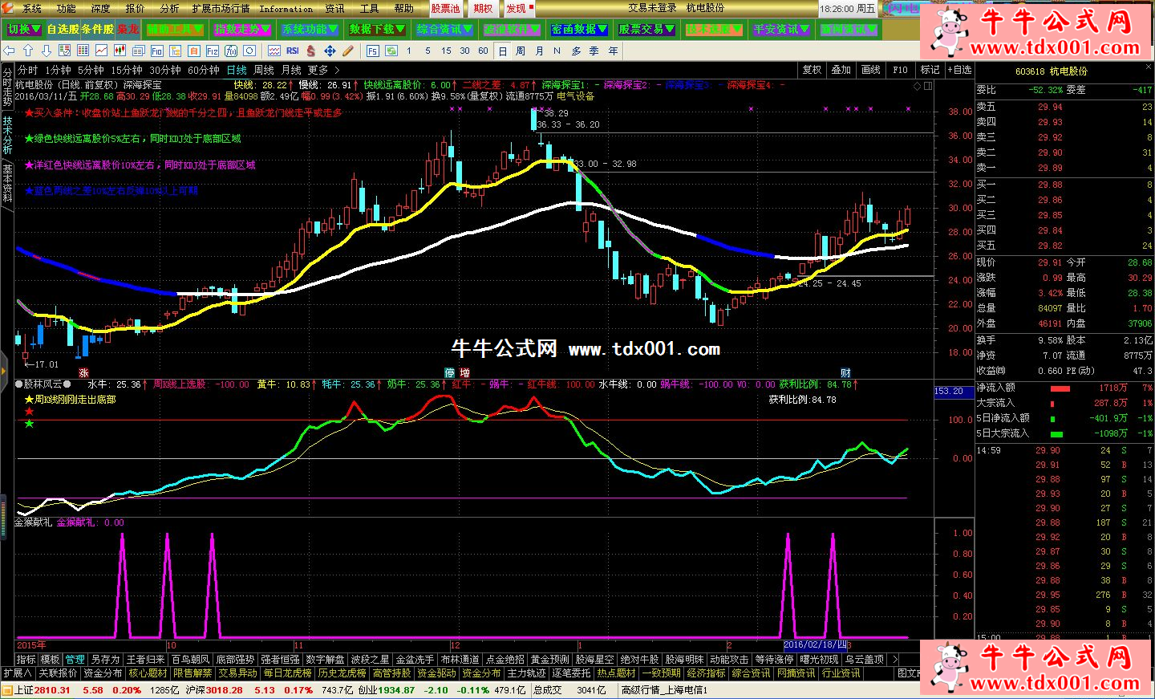Expand the 切换 dropdown menu
The height and width of the screenshot is (699, 1155).
click(23, 30)
